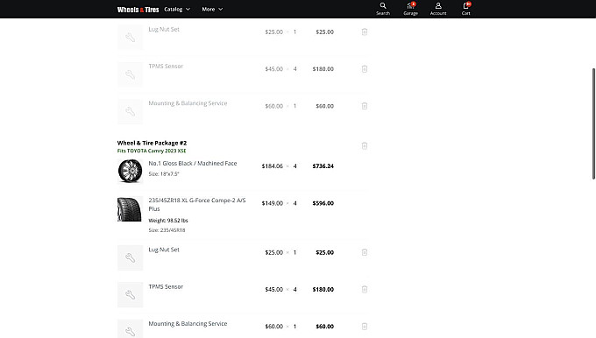Delete faded Mounting & Balancing Service row

[364, 106]
